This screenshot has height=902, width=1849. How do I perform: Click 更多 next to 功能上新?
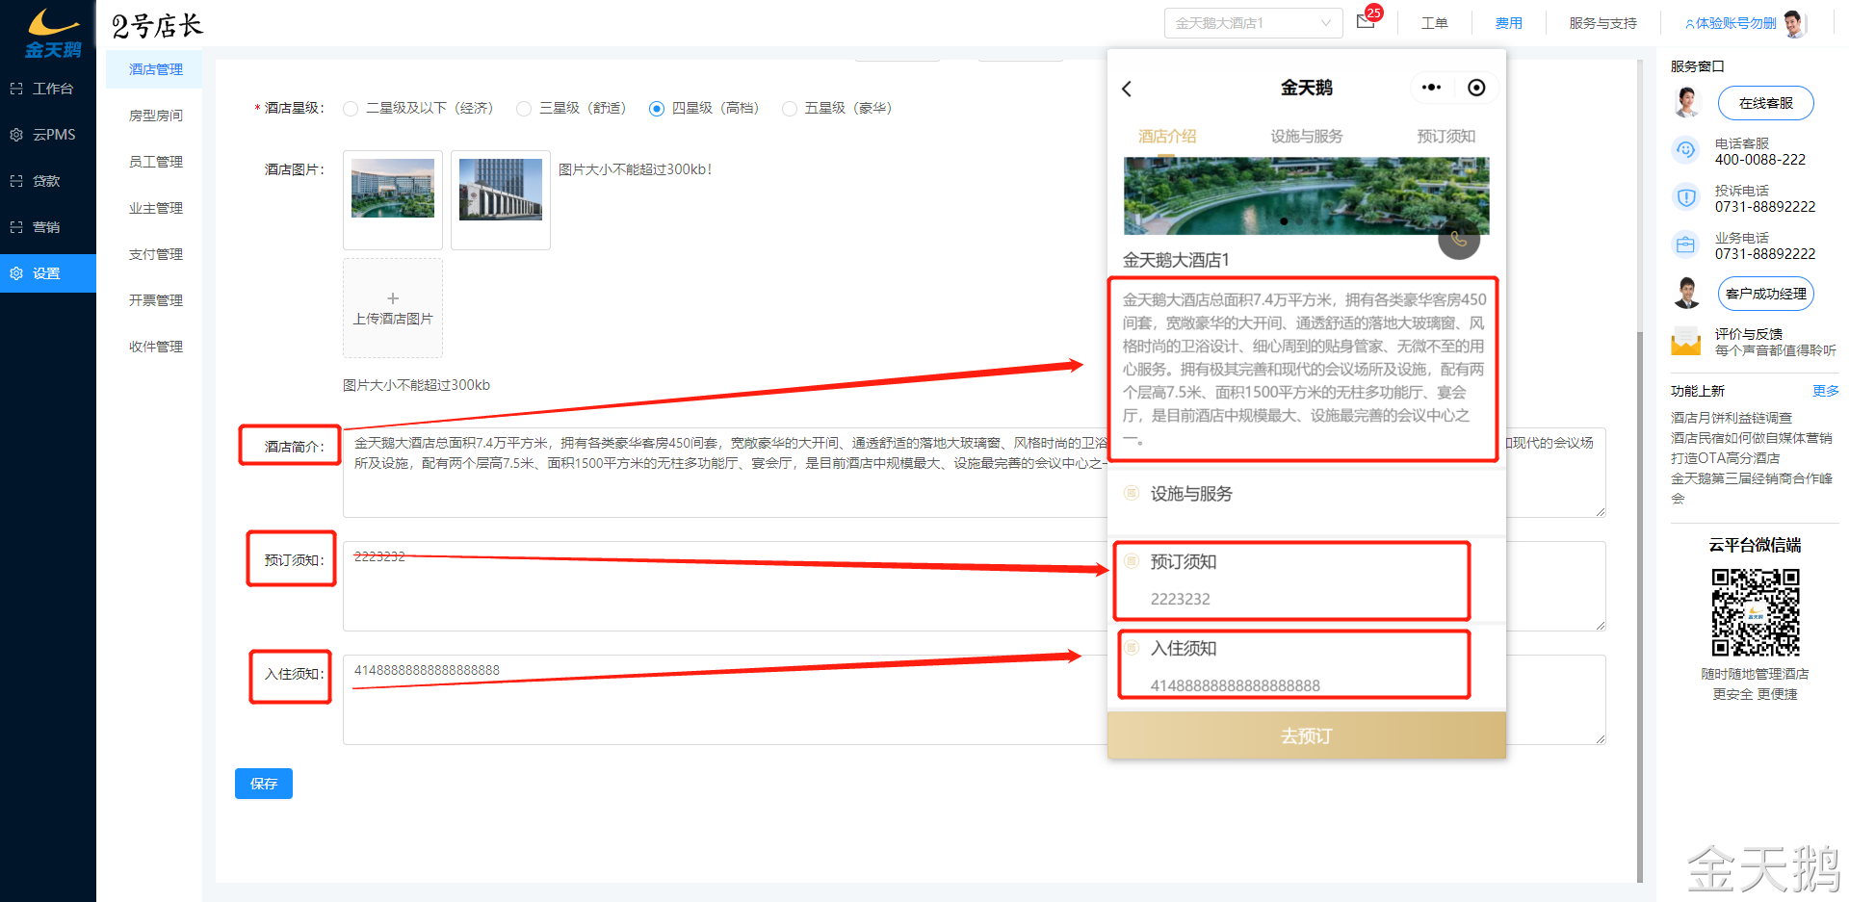(1825, 391)
